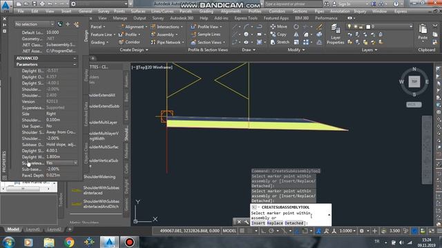This screenshot has width=442, height=248.
Task: Click the customization wrench in command line
Action: click(x=246, y=222)
